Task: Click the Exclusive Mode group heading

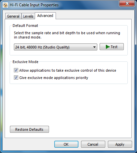Action: 25,62
